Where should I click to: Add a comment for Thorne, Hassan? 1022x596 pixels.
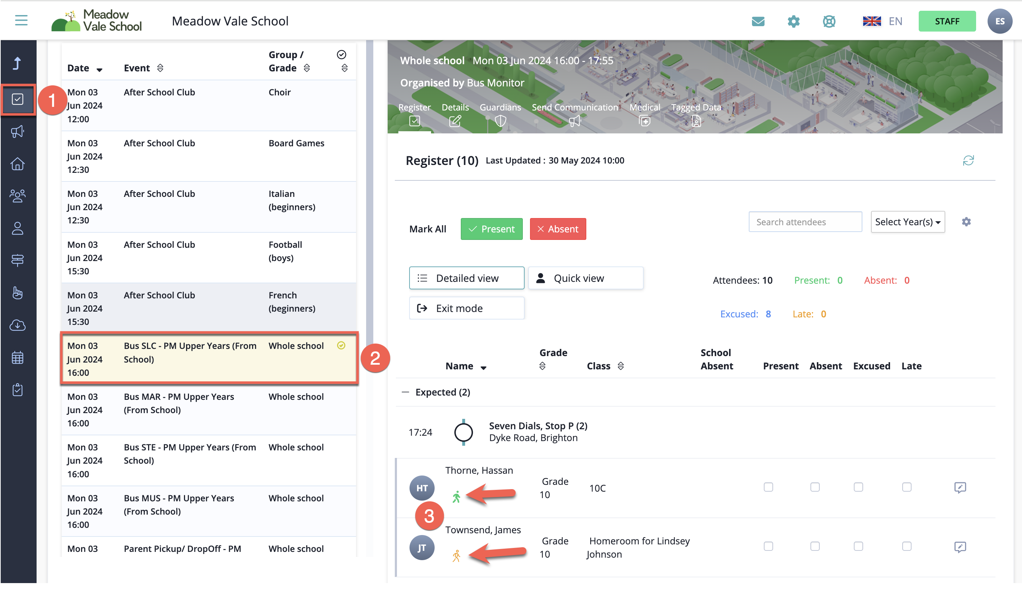tap(960, 487)
